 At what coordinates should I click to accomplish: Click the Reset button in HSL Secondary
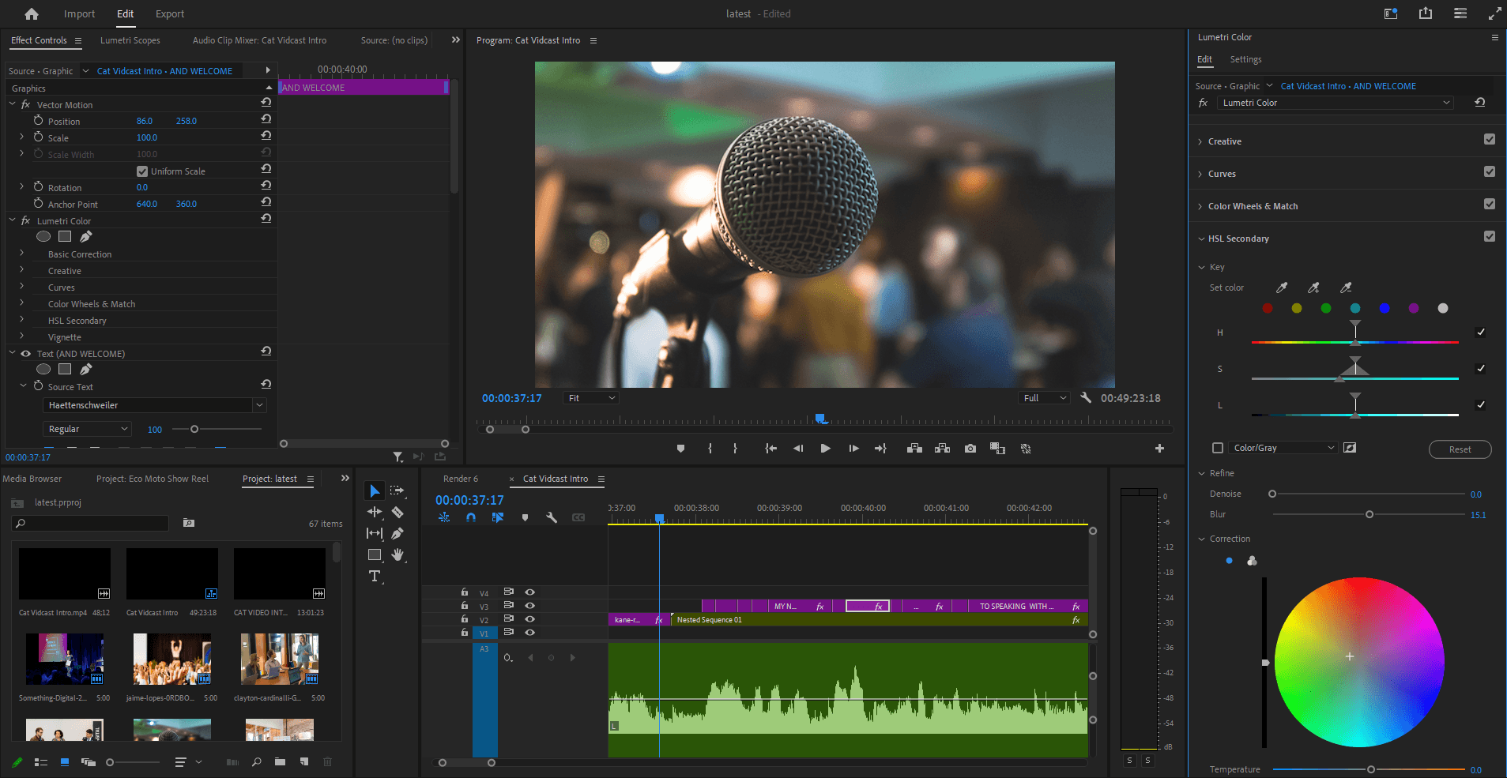(1460, 449)
